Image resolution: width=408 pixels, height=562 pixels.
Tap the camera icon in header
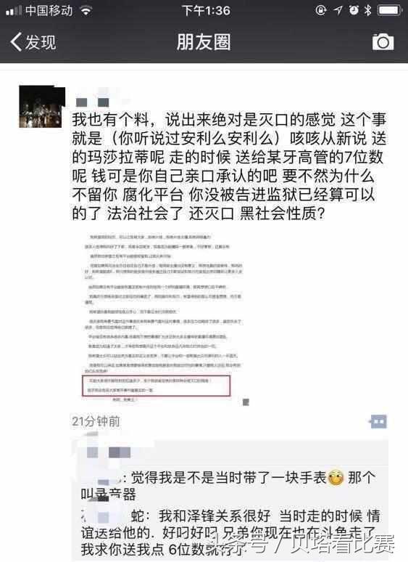click(x=383, y=42)
